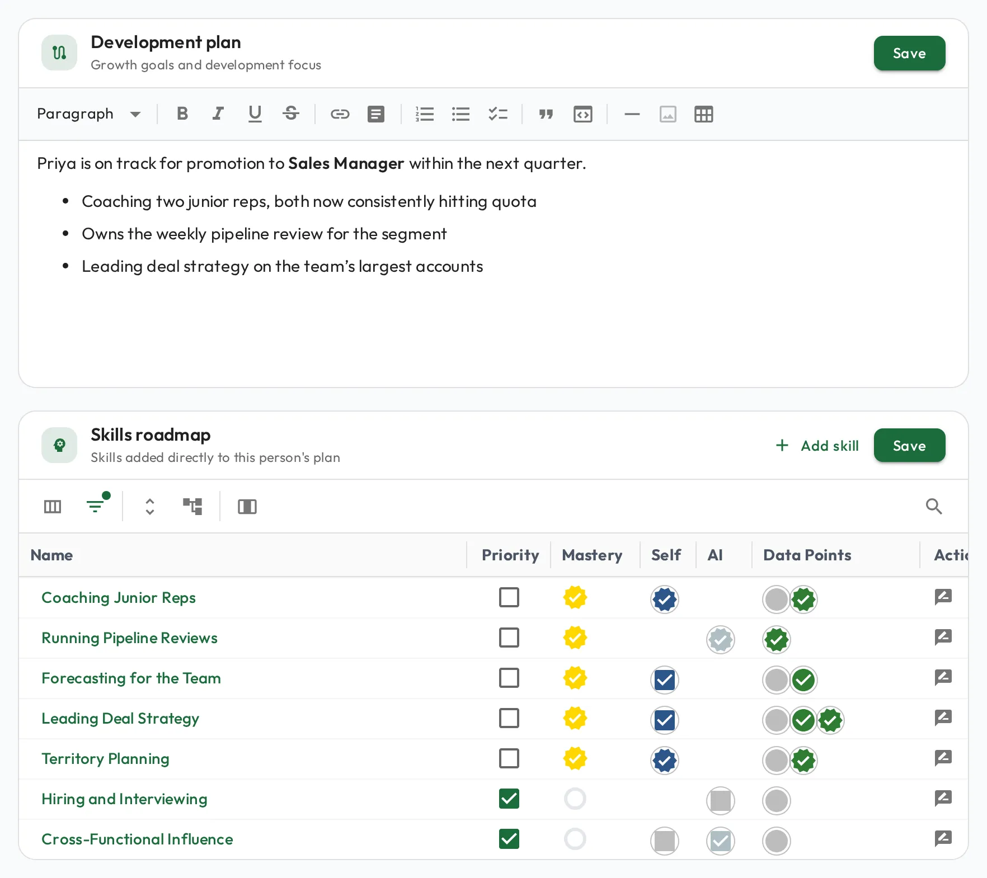Open action note for Cross-Functional Influence
This screenshot has width=987, height=878.
click(943, 838)
